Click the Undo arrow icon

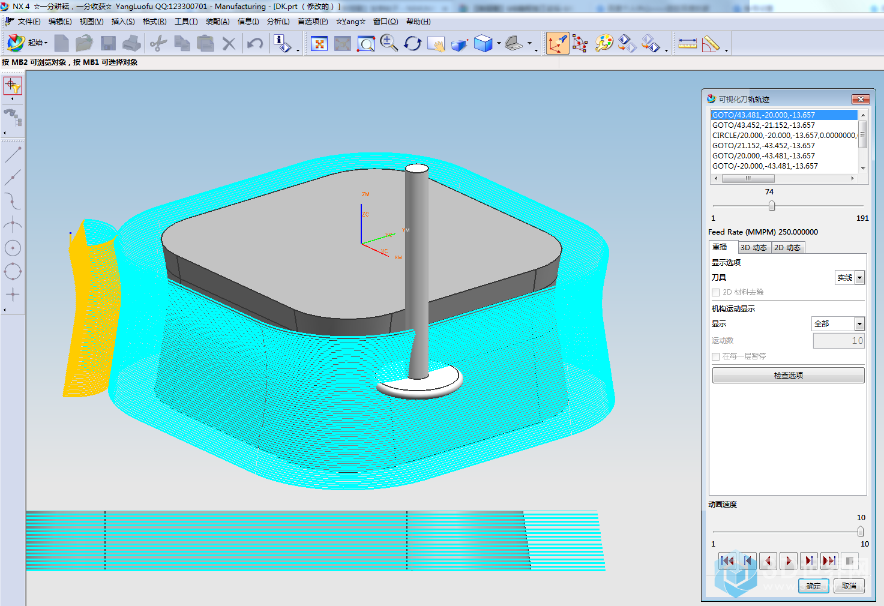(x=255, y=43)
